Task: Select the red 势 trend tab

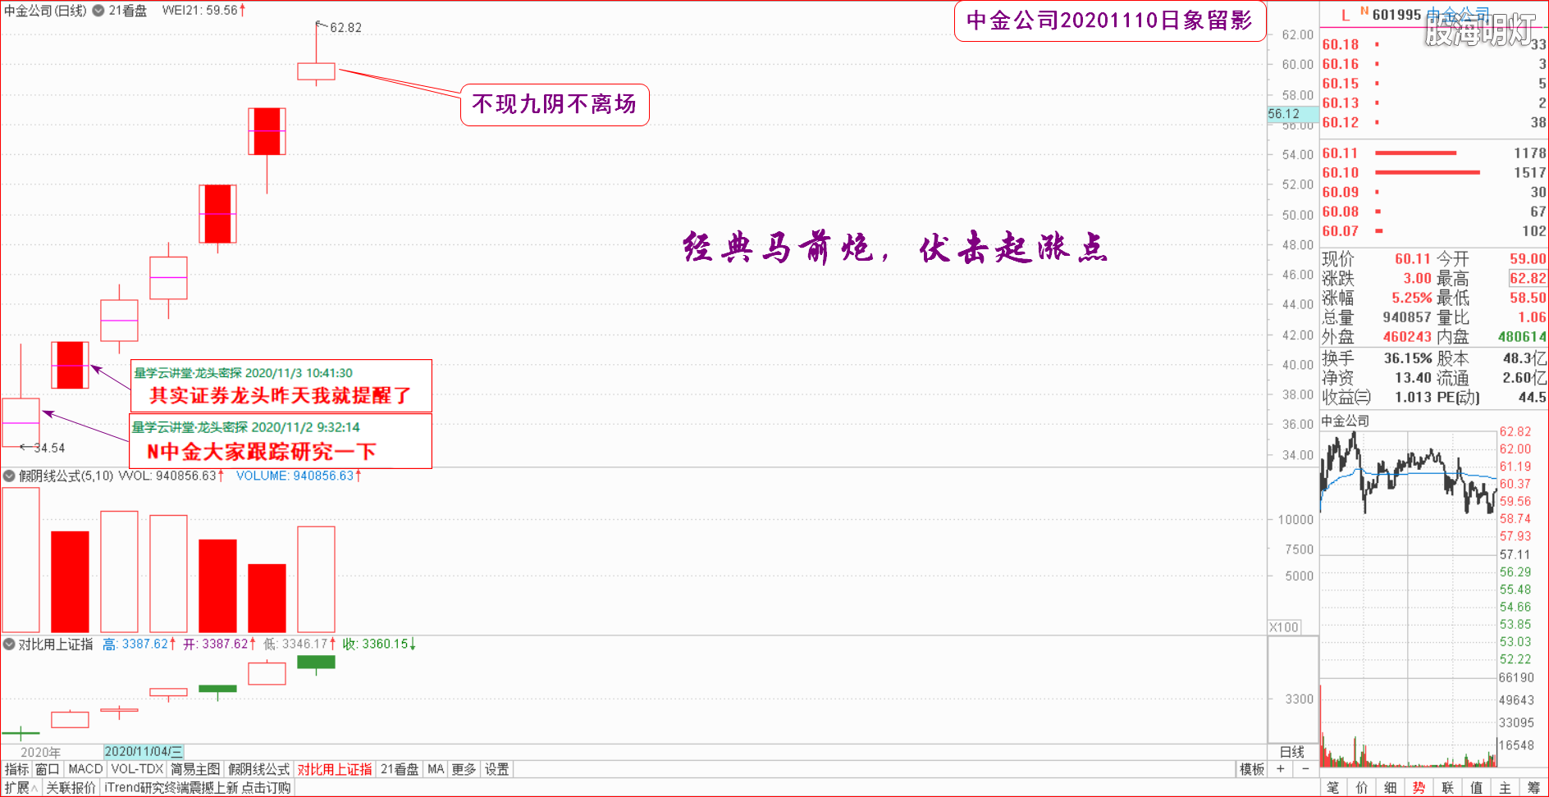Action: (1419, 788)
